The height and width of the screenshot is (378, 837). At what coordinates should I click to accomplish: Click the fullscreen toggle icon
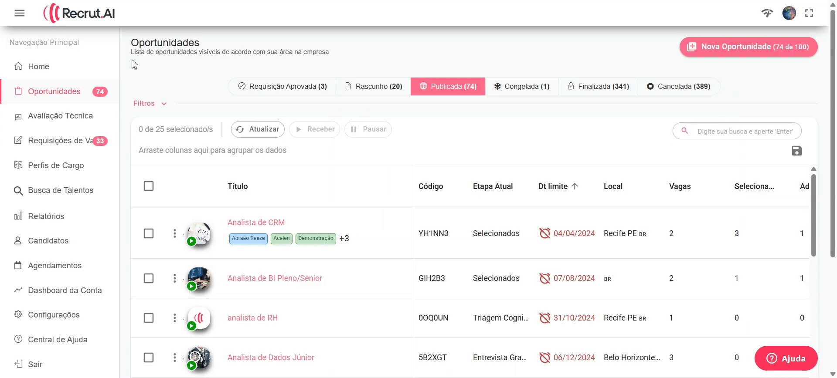[x=809, y=13]
